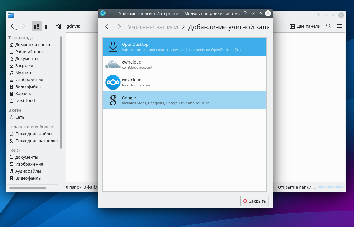Click the 0 папок status bar text
This screenshot has height=227, width=354.
82,187
